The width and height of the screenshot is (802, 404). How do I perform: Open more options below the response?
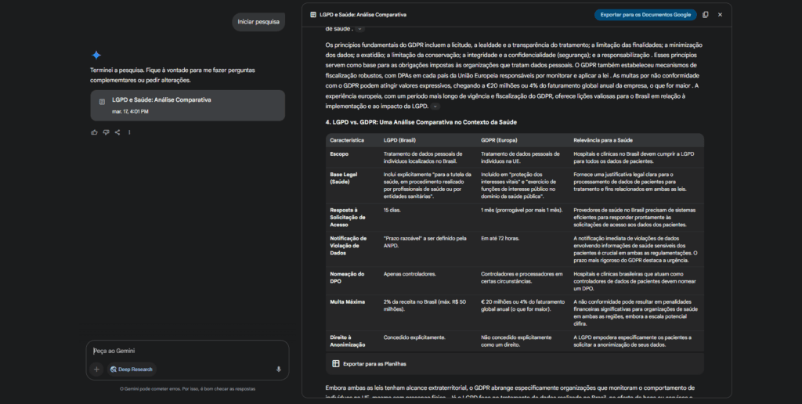(129, 132)
